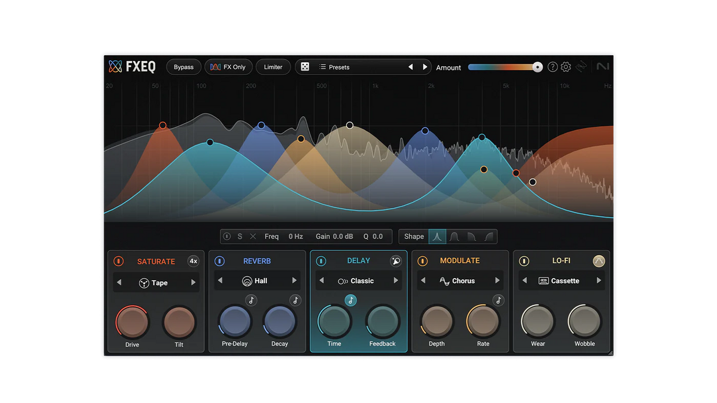Toggle the Reverb module power
The width and height of the screenshot is (717, 403).
[x=220, y=261]
